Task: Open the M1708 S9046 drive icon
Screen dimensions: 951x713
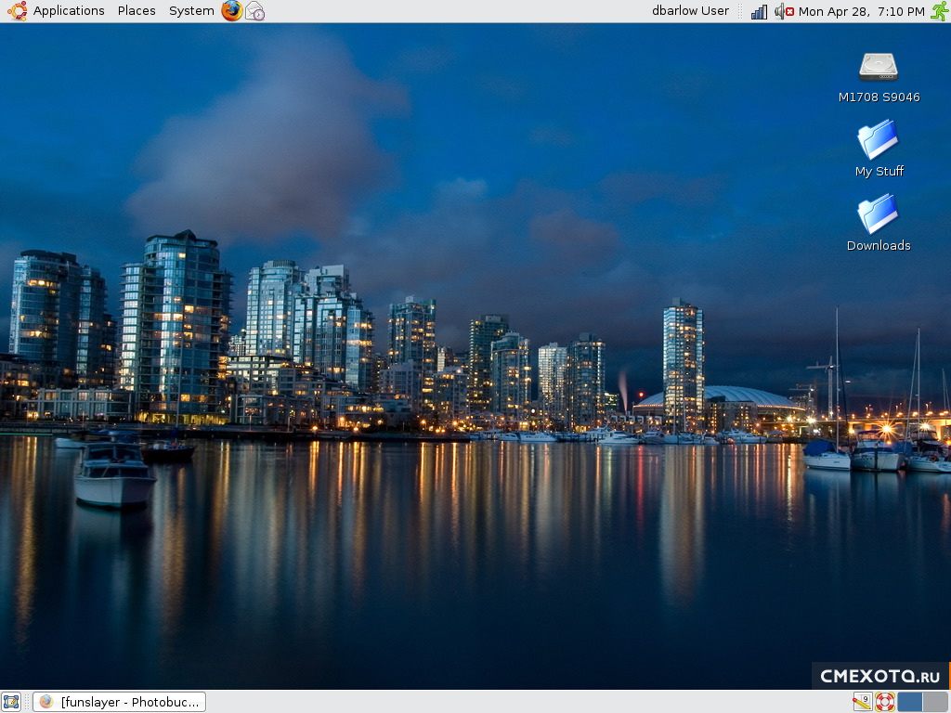Action: pos(879,67)
